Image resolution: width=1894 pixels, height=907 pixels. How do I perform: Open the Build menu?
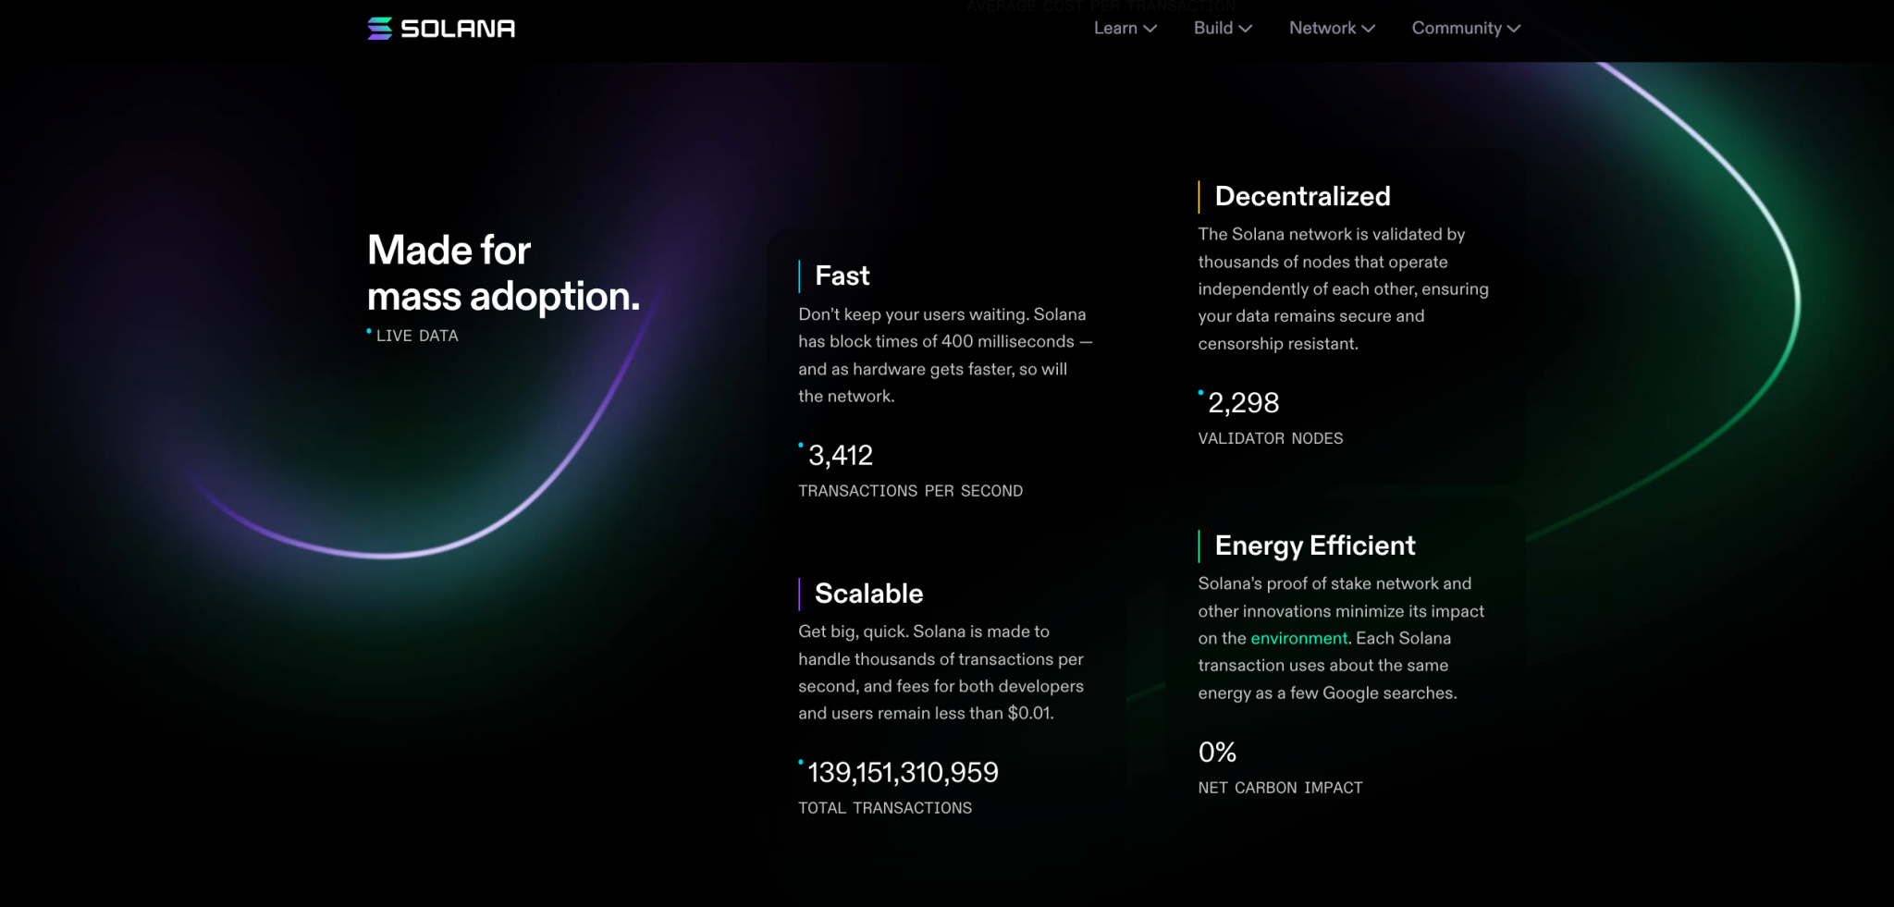pyautogui.click(x=1223, y=28)
